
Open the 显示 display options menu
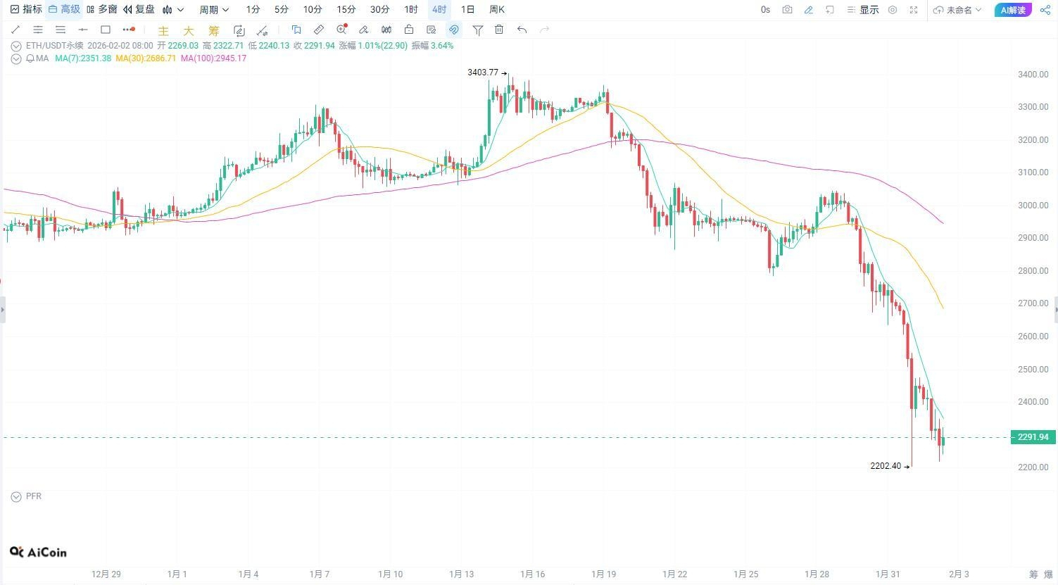[x=863, y=10]
